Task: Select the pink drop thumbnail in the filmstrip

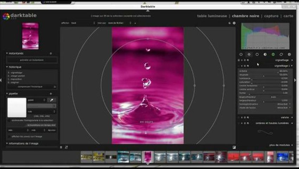Action: (148, 157)
